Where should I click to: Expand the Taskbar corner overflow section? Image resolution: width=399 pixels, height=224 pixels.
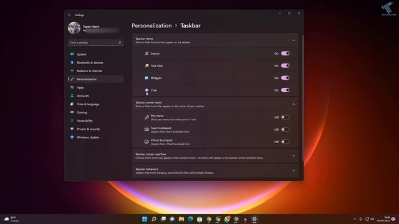tap(294, 156)
